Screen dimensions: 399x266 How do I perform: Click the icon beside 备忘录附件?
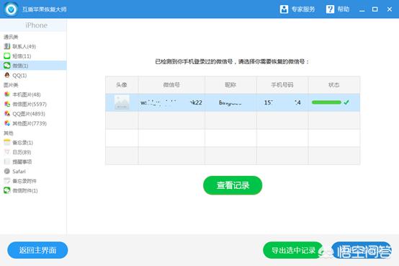[7, 181]
